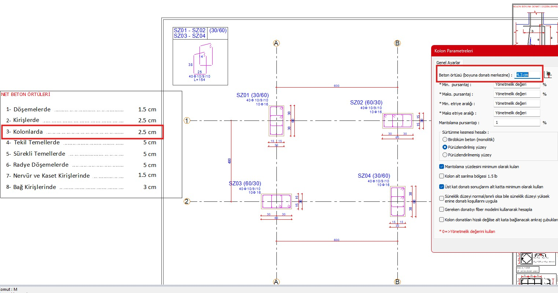Click the '8- Bağ Kirişlerinde' table row
The width and height of the screenshot is (558, 293).
click(81, 187)
